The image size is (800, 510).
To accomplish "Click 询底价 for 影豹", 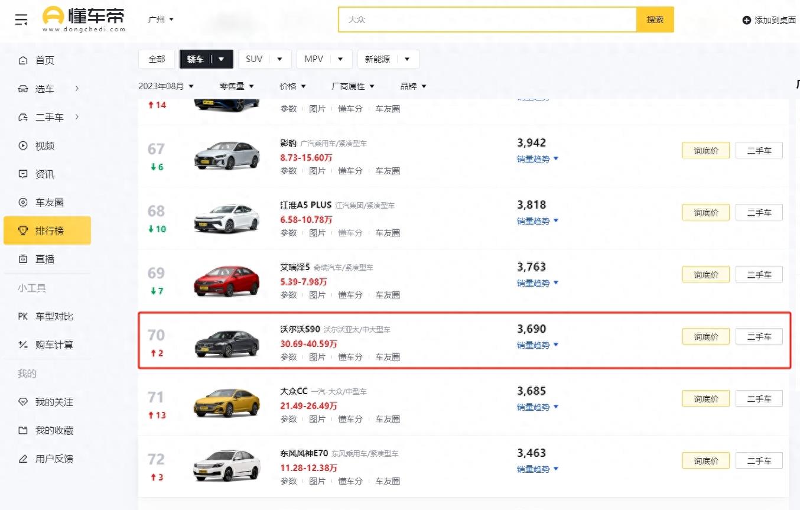I will [x=706, y=151].
